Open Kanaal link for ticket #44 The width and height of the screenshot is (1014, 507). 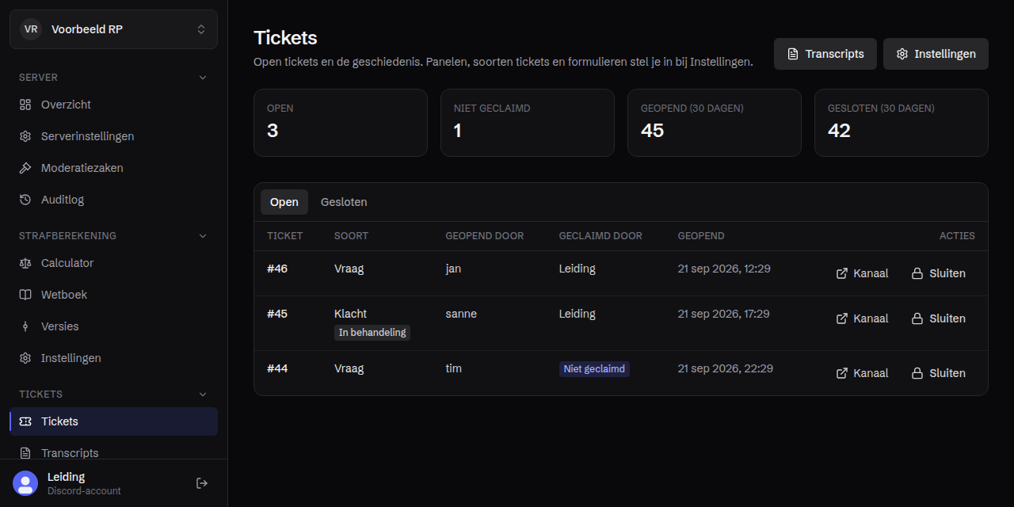[863, 373]
